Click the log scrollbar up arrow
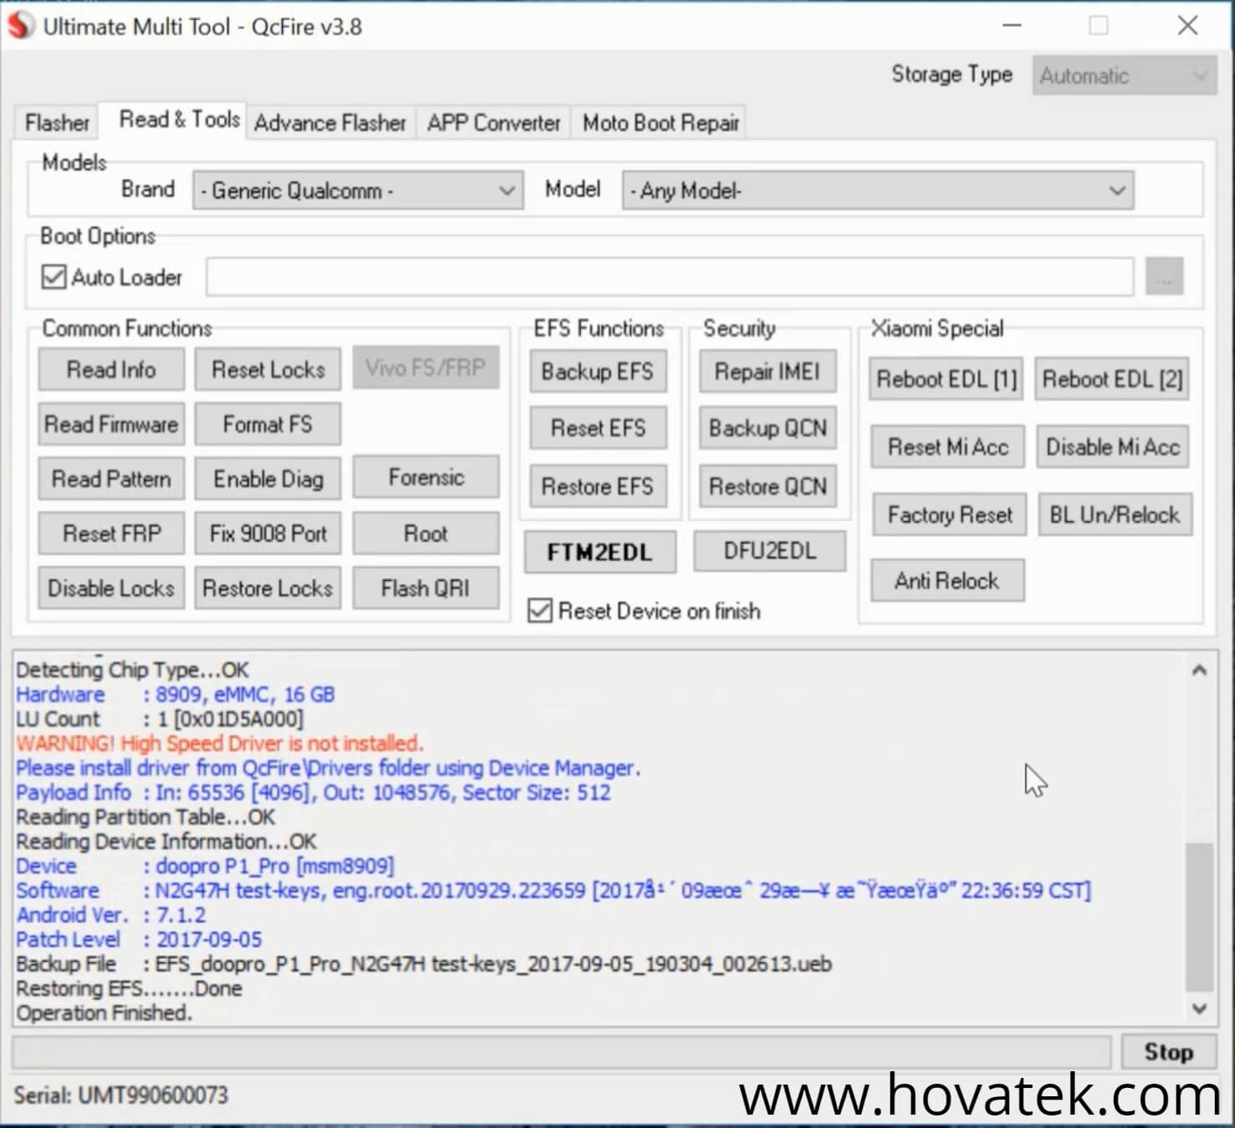The height and width of the screenshot is (1128, 1235). tap(1199, 670)
